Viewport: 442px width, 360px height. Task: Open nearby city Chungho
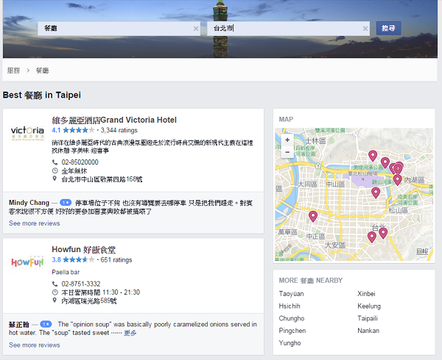292,318
